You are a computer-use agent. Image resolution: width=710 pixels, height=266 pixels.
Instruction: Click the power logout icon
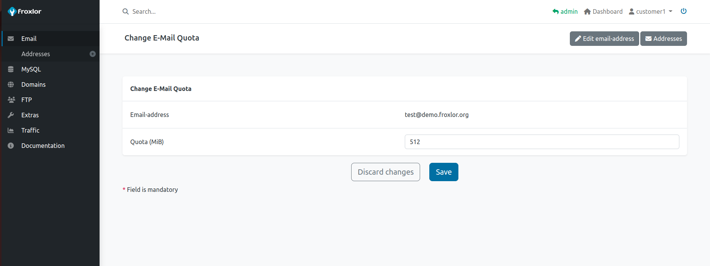point(684,11)
